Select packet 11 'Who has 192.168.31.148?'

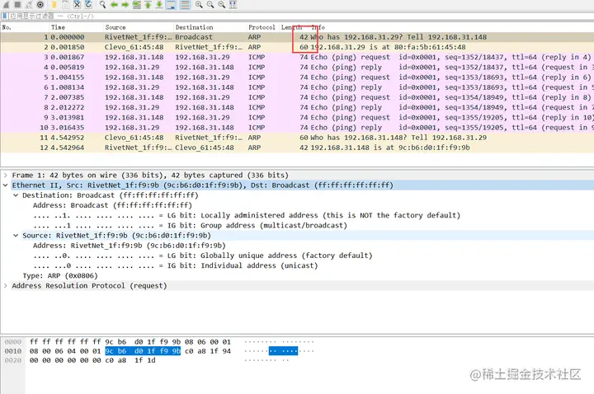coord(297,138)
